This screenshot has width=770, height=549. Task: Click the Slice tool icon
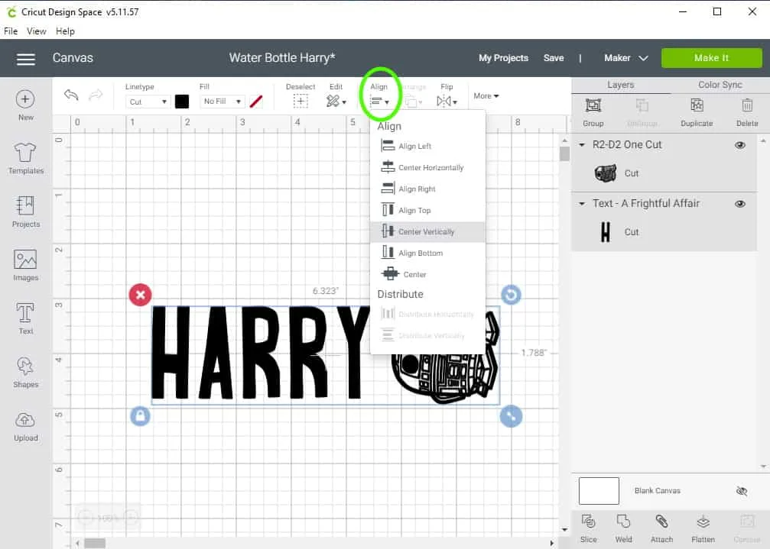pyautogui.click(x=588, y=522)
